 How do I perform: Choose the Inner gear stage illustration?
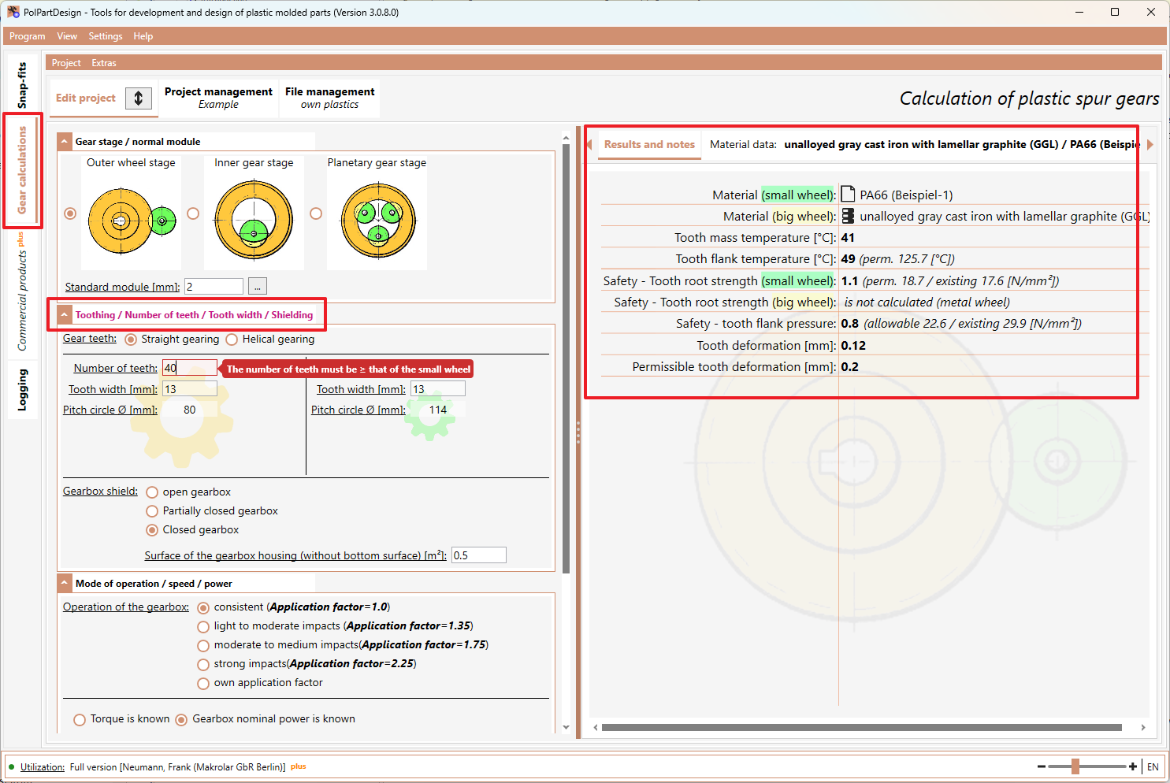click(254, 220)
